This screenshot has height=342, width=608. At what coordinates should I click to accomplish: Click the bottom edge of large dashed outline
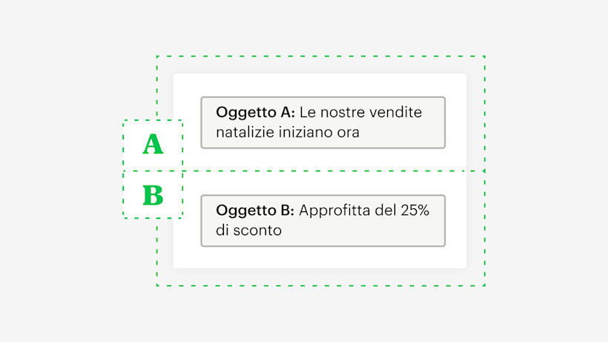click(x=320, y=286)
